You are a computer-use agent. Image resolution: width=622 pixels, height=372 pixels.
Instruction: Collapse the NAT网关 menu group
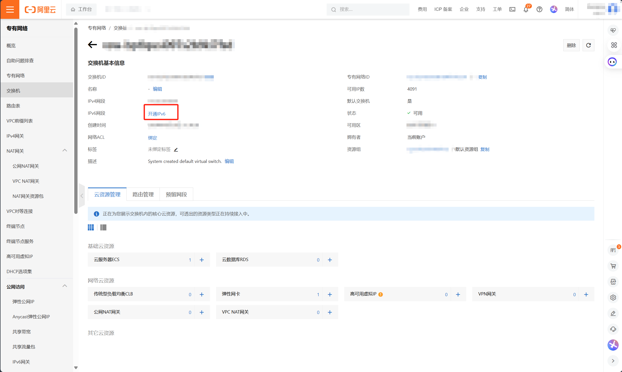64,151
